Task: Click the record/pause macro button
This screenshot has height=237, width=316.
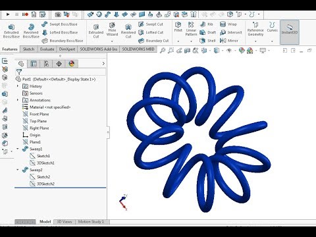Action: click(x=25, y=14)
